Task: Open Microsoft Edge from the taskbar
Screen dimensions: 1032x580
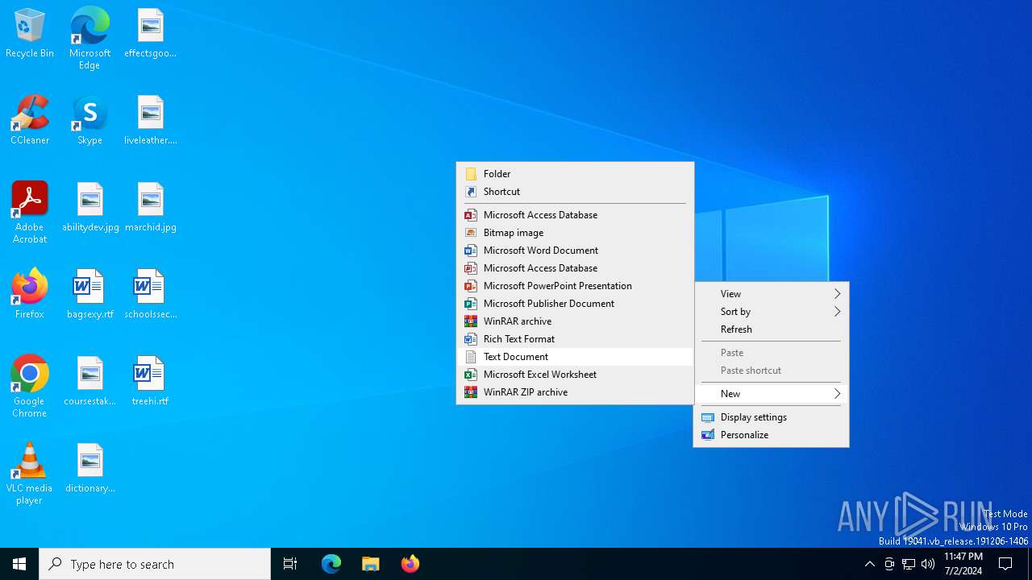Action: [x=331, y=564]
